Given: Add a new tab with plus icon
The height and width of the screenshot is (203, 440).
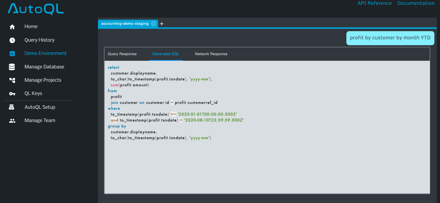Looking at the screenshot, I should pos(162,24).
